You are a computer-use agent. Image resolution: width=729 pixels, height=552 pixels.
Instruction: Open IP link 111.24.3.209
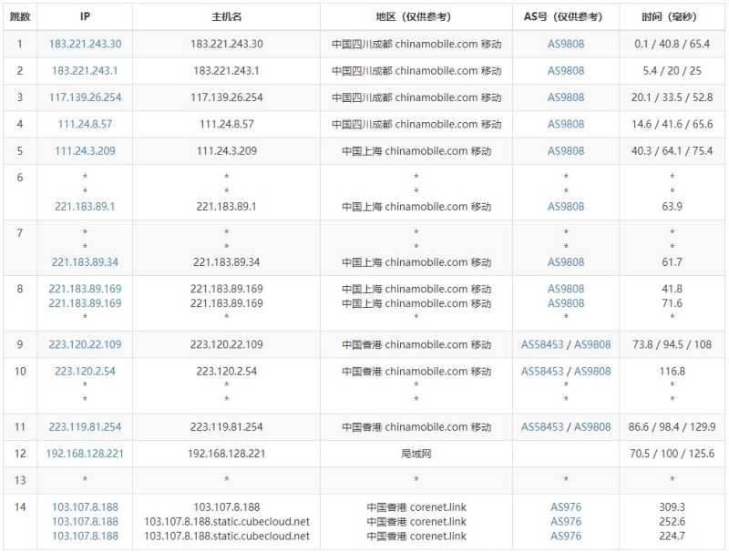coord(85,151)
